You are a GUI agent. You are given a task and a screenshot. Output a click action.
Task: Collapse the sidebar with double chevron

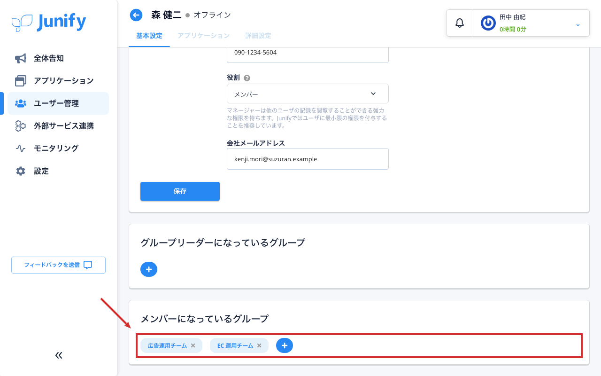[x=59, y=355]
